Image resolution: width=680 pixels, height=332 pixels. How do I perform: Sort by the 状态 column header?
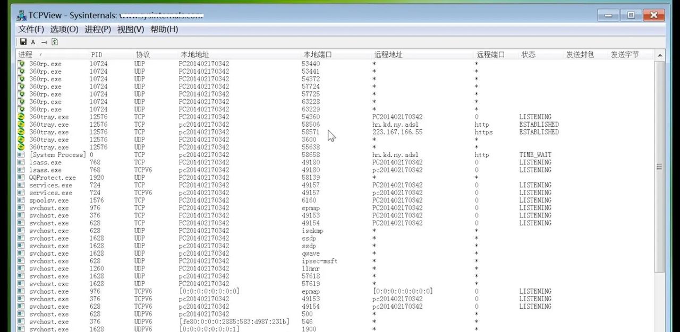pos(529,54)
